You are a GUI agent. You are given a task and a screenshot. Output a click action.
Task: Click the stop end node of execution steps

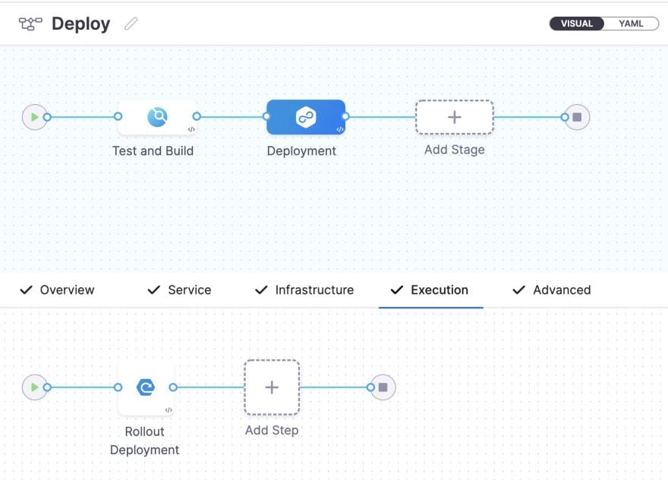(x=383, y=387)
